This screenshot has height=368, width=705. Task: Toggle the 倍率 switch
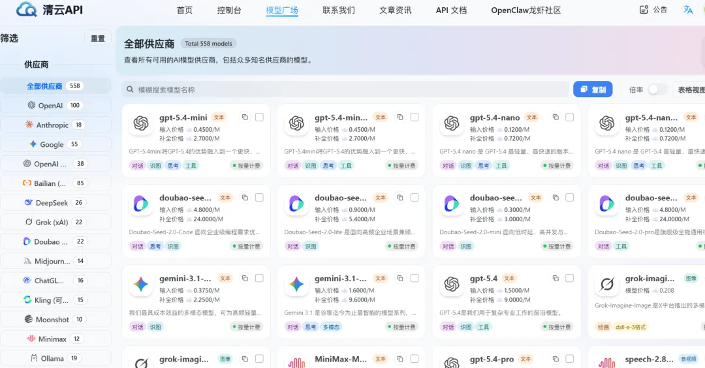(x=657, y=89)
